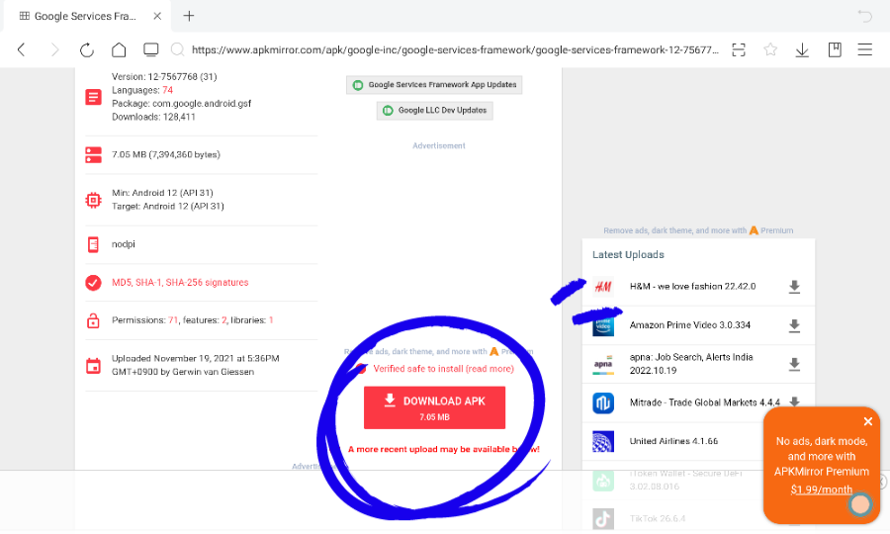Click the permissions lock icon
This screenshot has height=534, width=890.
(x=93, y=320)
